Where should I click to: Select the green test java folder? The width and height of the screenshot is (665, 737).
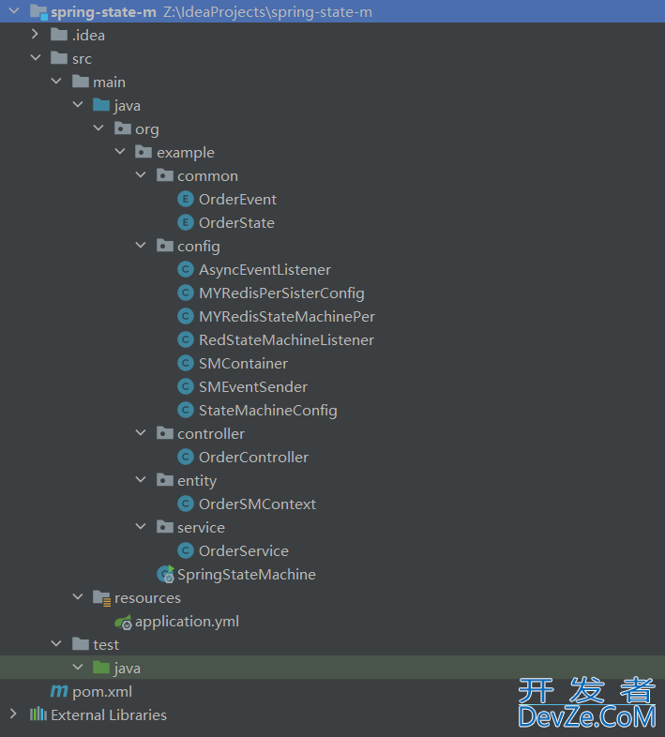coord(127,669)
